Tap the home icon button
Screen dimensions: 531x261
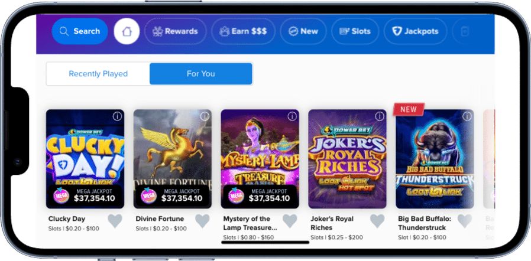point(127,31)
